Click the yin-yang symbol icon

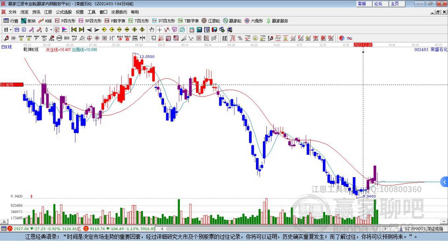coord(342,38)
